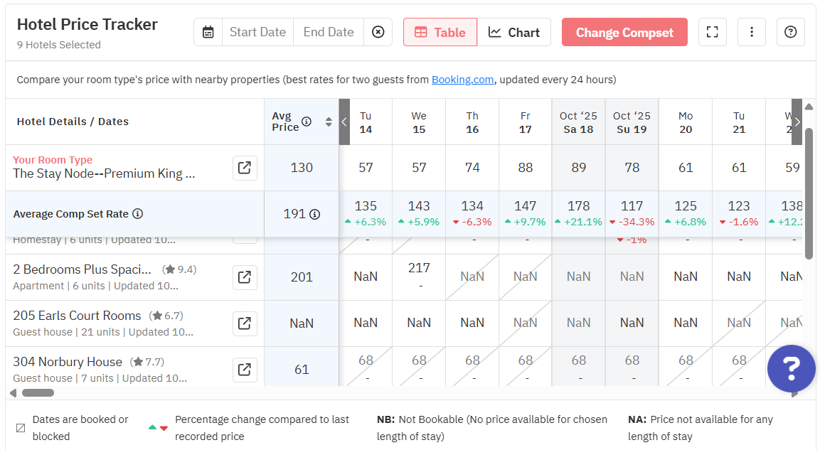Image resolution: width=820 pixels, height=450 pixels.
Task: Open the three-dot more options menu
Action: coord(752,32)
